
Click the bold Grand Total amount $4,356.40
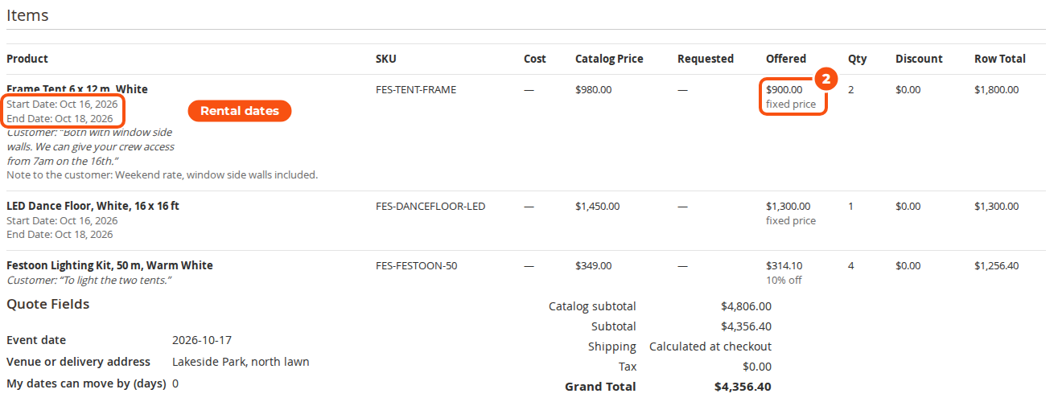743,387
